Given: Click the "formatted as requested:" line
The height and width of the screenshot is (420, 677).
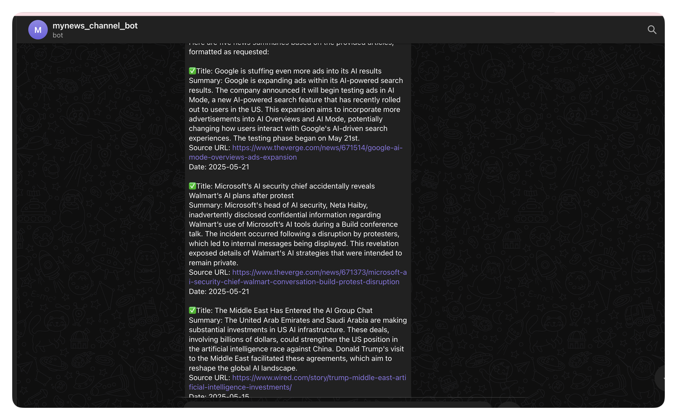Looking at the screenshot, I should click(229, 52).
